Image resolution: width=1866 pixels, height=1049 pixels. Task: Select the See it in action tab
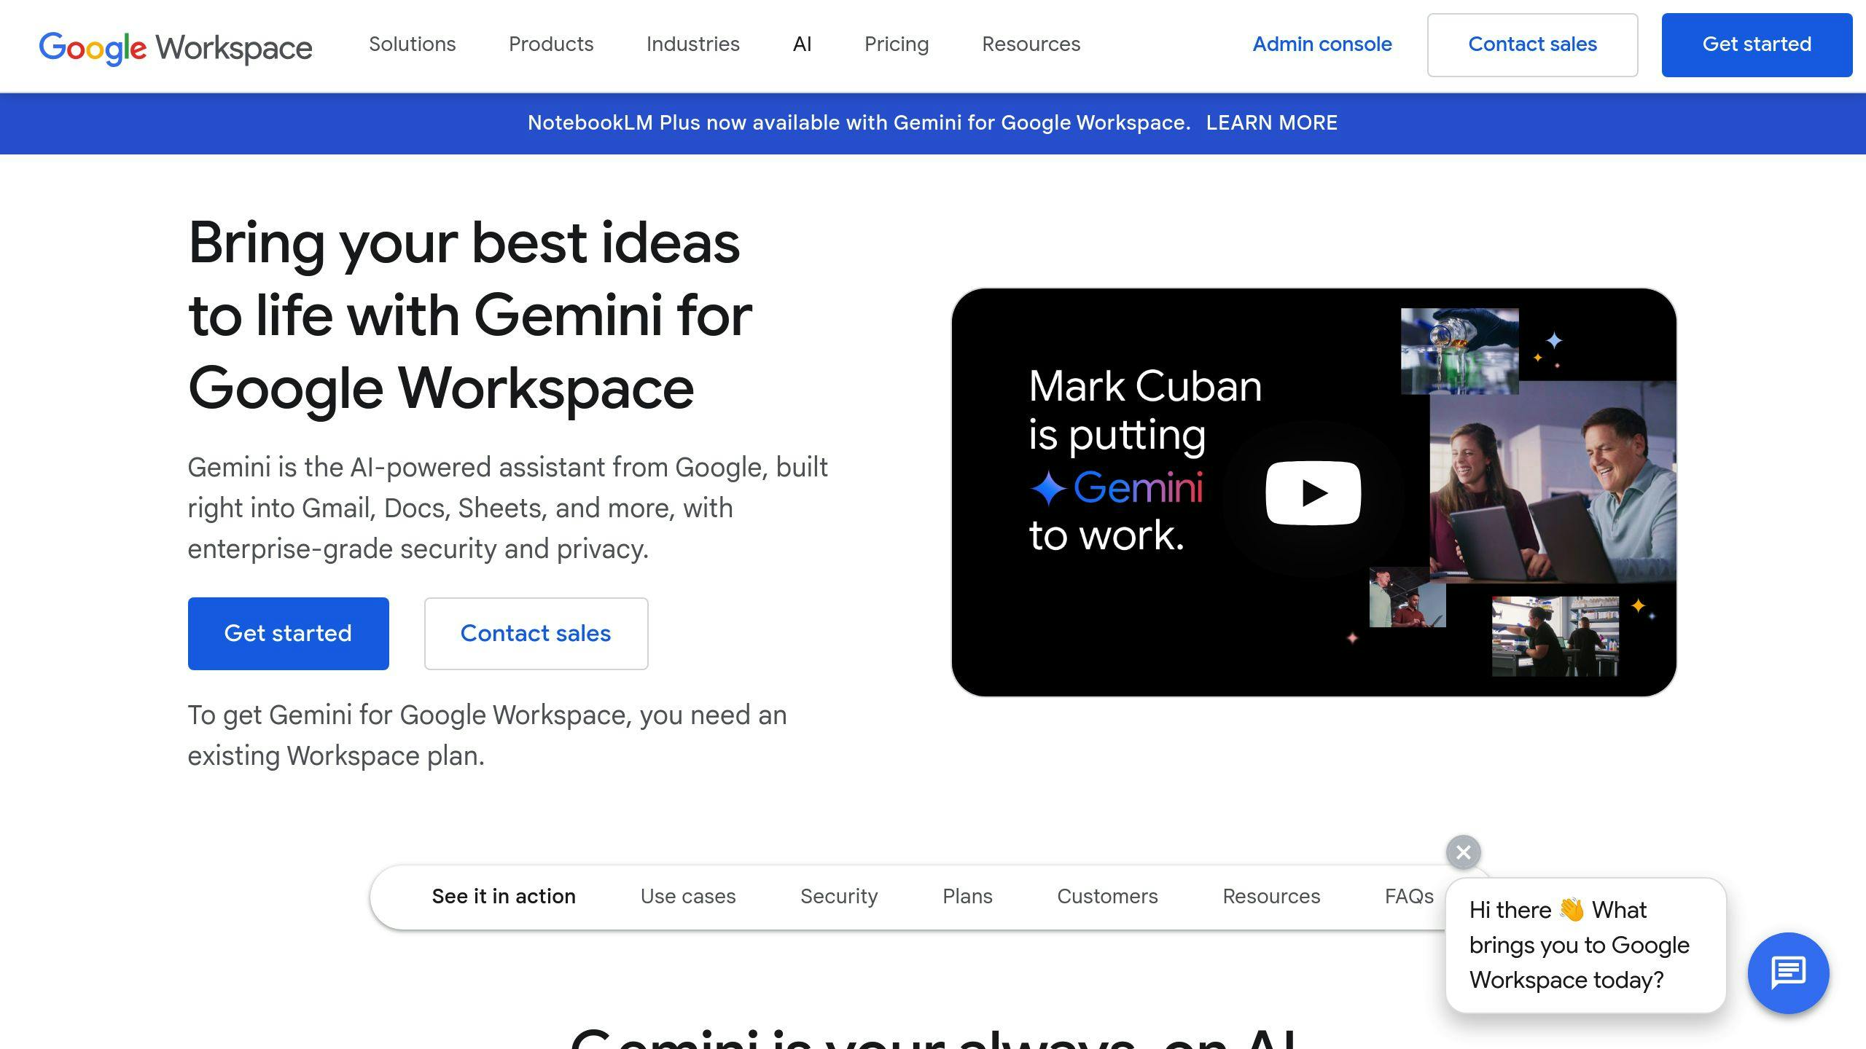pyautogui.click(x=504, y=897)
